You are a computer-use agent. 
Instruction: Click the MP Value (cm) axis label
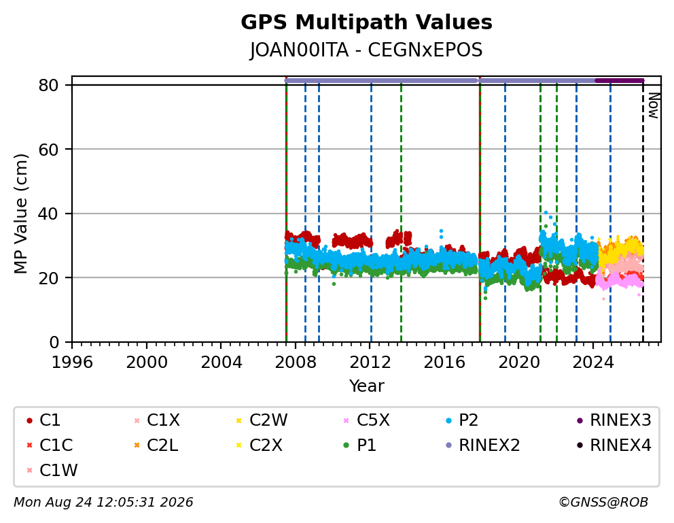(20, 214)
